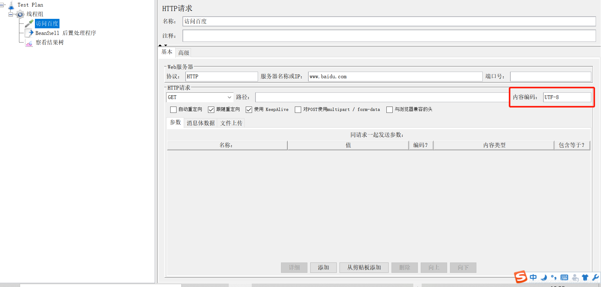Click the Sogou S logo icon
This screenshot has height=287, width=601.
[x=520, y=277]
